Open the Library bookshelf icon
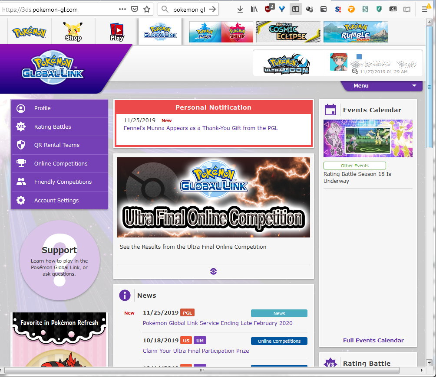This screenshot has width=436, height=377. (x=254, y=10)
